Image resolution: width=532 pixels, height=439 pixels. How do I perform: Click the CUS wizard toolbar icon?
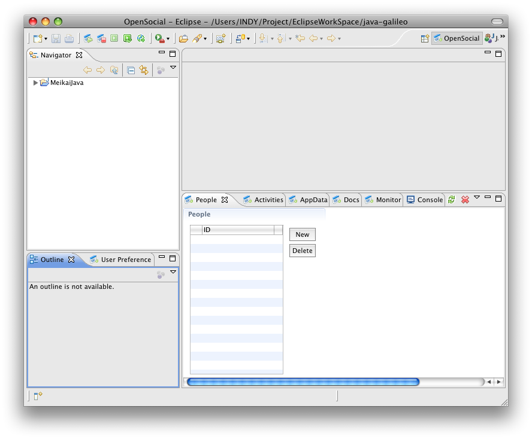pyautogui.click(x=221, y=39)
